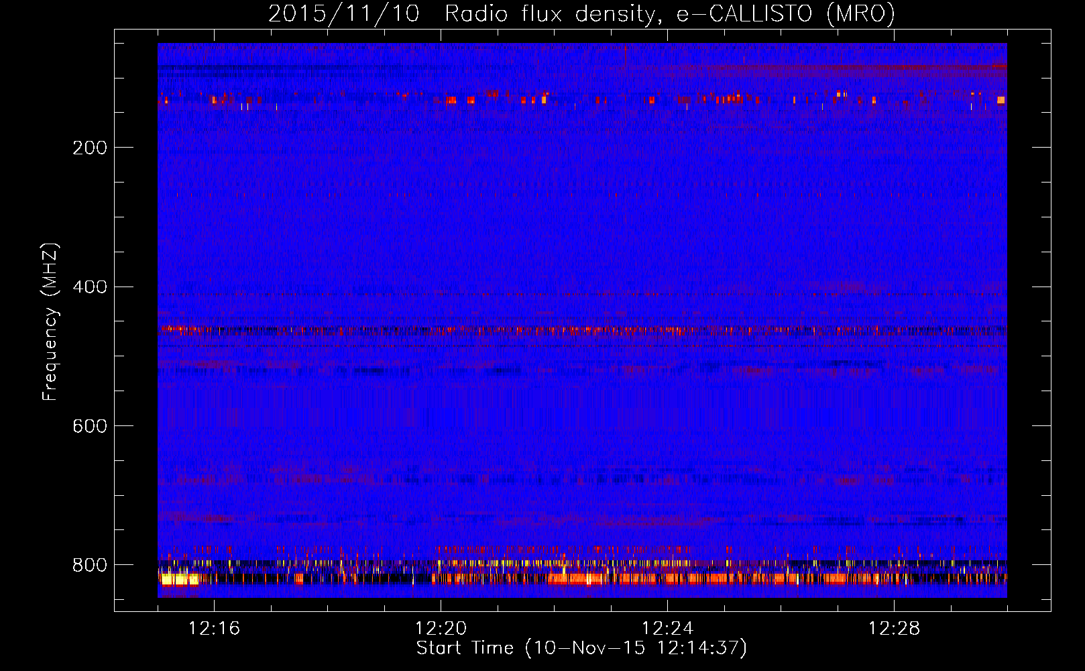The height and width of the screenshot is (671, 1085).
Task: Click the 12:16 time tick label
Action: 214,629
